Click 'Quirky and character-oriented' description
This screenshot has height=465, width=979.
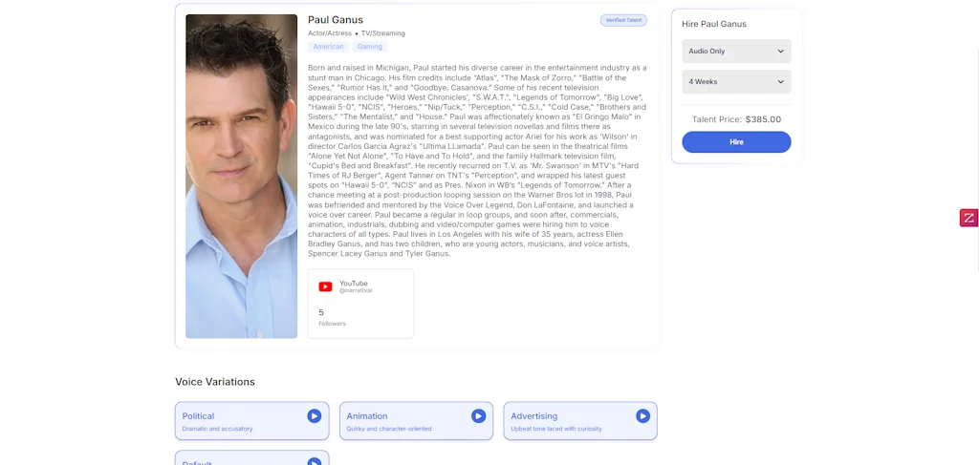389,429
